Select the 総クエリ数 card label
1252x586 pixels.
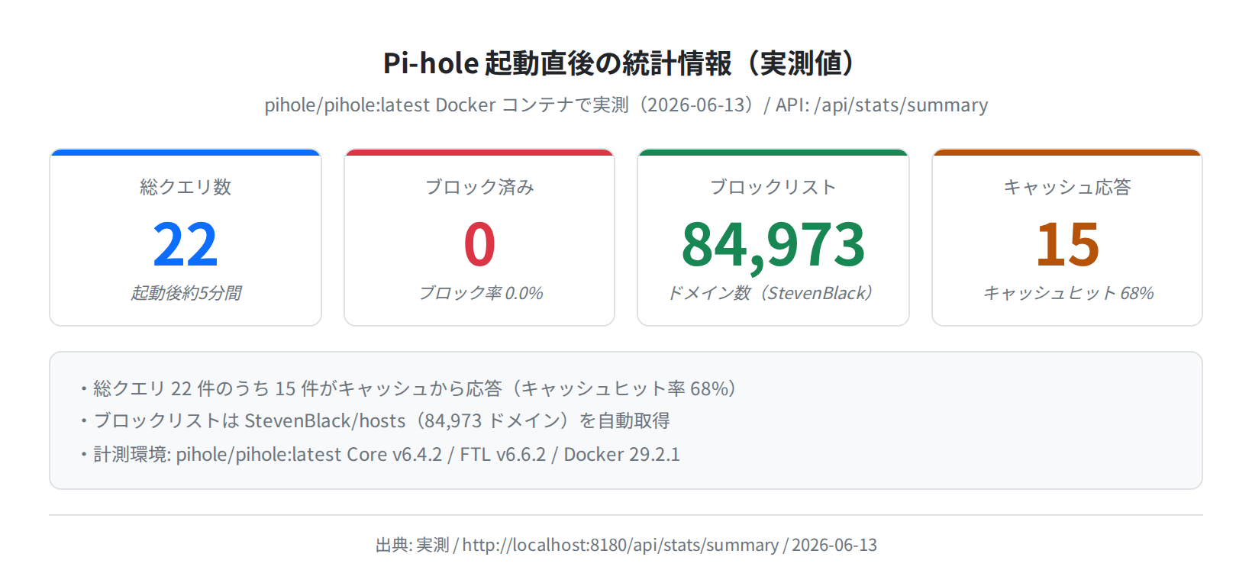[x=186, y=187]
